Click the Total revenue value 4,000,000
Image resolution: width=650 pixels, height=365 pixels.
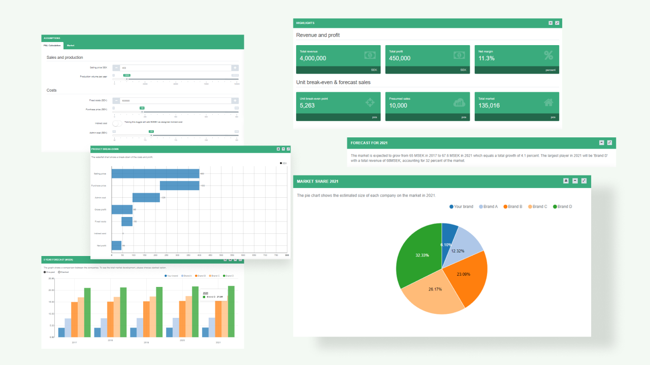313,58
